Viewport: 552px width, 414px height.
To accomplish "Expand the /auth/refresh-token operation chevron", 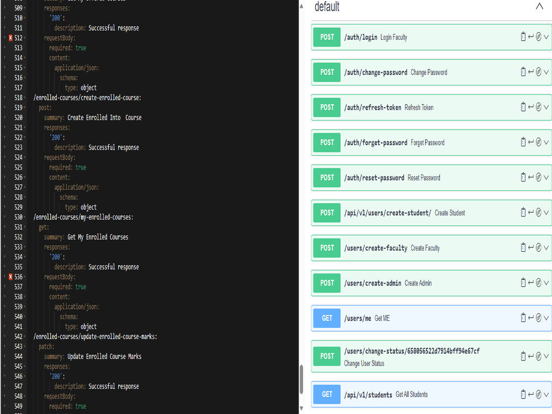I will click(x=546, y=107).
